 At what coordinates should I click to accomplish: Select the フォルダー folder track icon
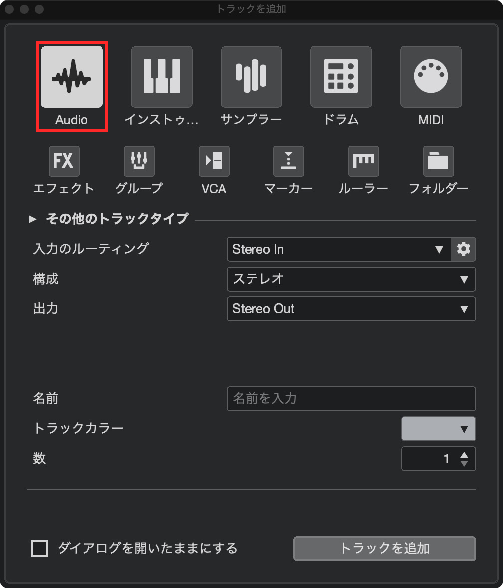click(x=439, y=161)
